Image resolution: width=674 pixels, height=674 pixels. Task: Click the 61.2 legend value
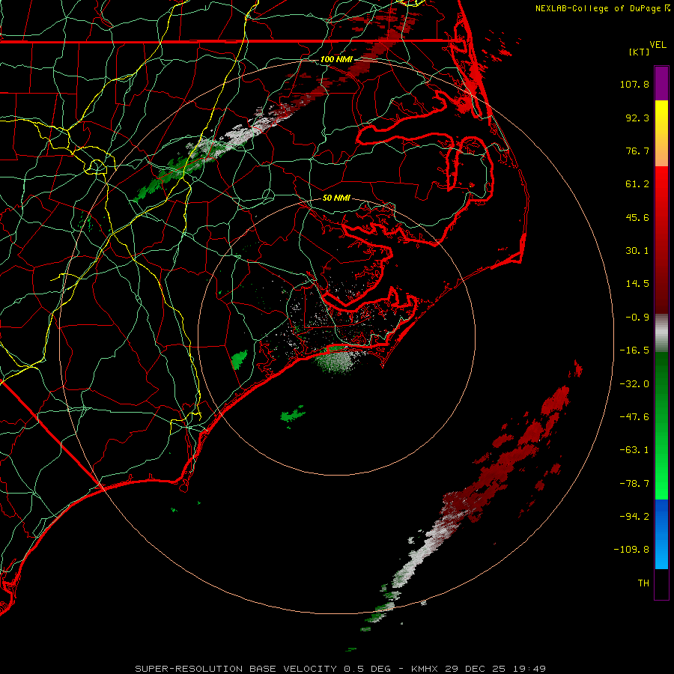pos(637,184)
